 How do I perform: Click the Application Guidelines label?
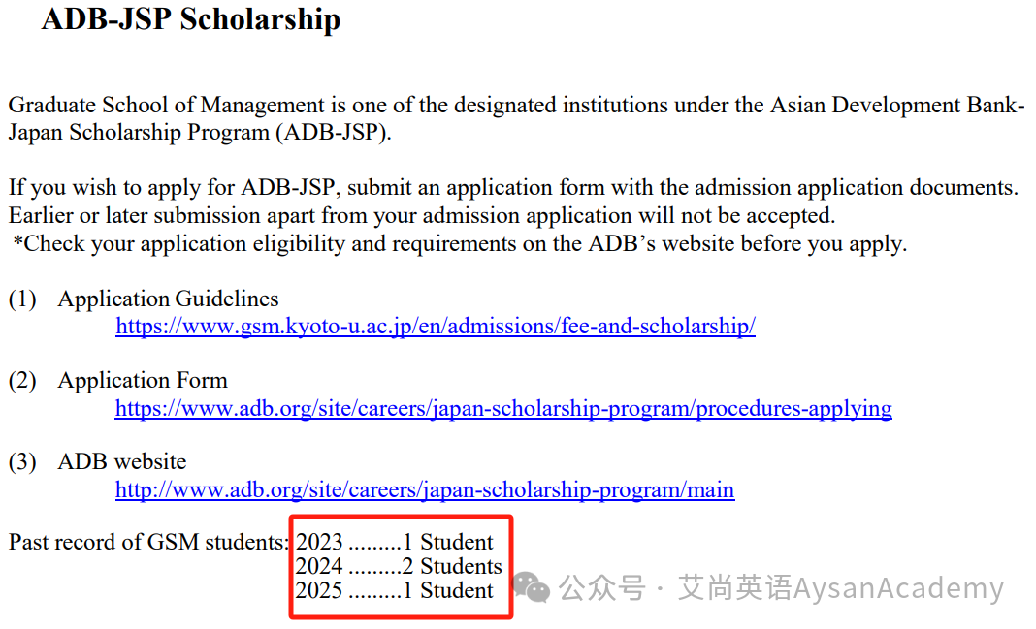168,299
